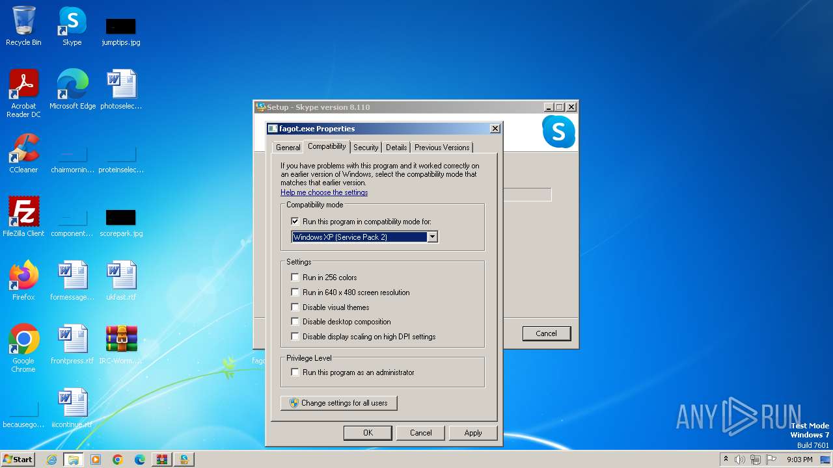This screenshot has width=833, height=468.
Task: Open the media player taskbar icon
Action: (96, 460)
